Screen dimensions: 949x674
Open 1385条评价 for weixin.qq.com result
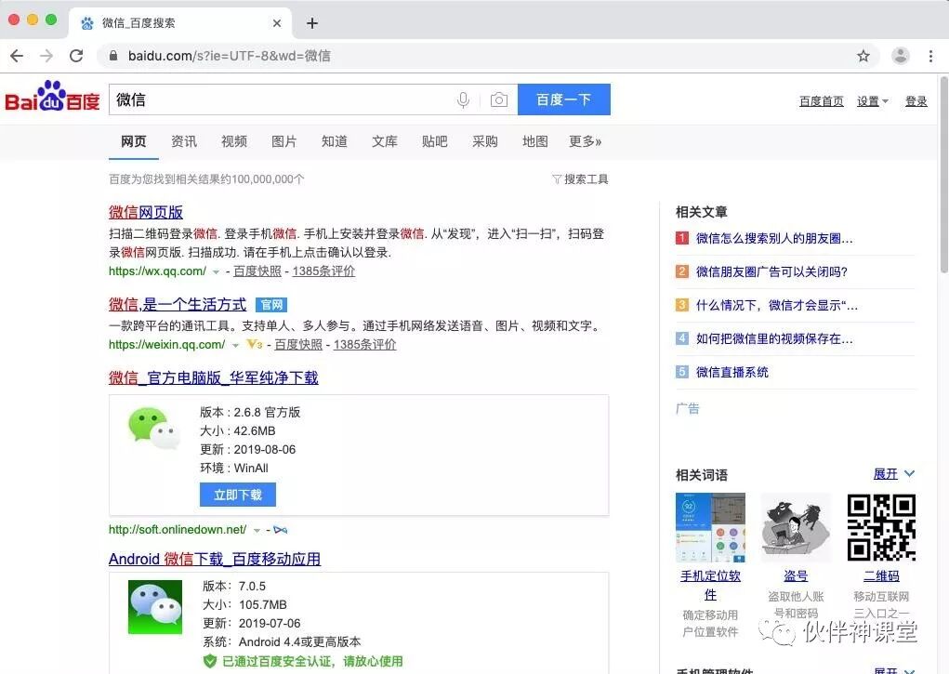tap(365, 345)
